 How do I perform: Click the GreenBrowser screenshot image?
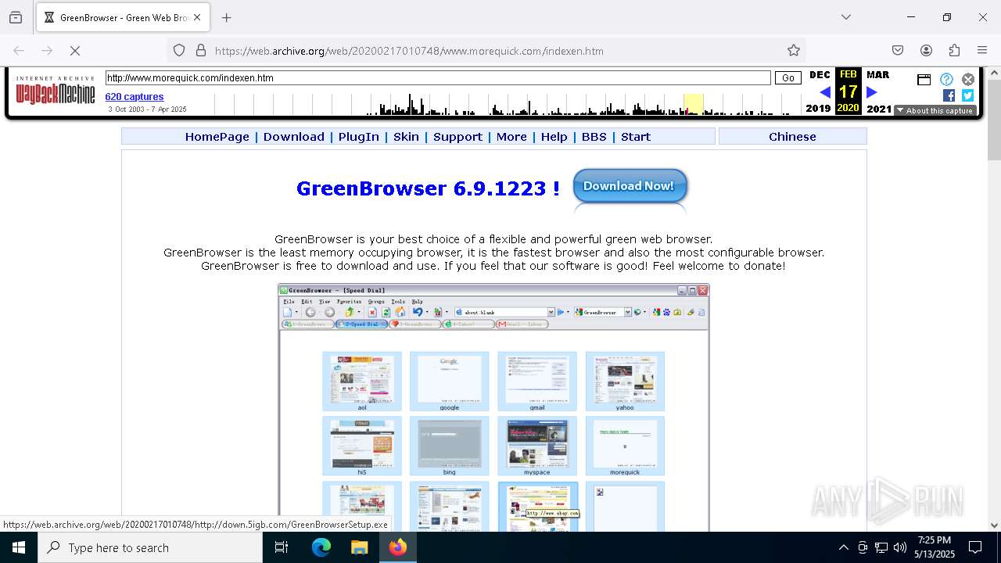(493, 407)
